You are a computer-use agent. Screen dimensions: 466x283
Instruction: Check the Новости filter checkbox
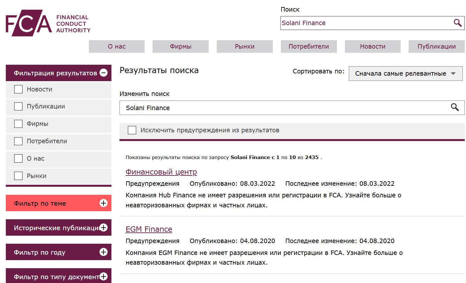tap(18, 89)
